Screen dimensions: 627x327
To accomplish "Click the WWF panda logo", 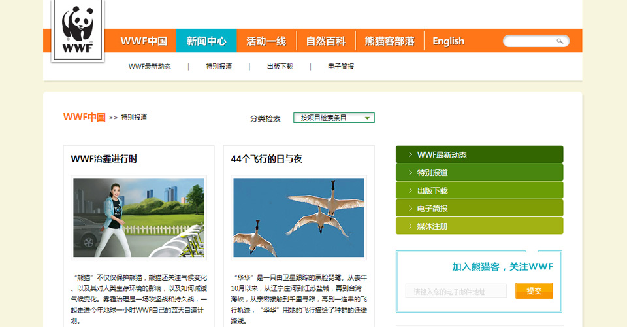I will pos(78,31).
